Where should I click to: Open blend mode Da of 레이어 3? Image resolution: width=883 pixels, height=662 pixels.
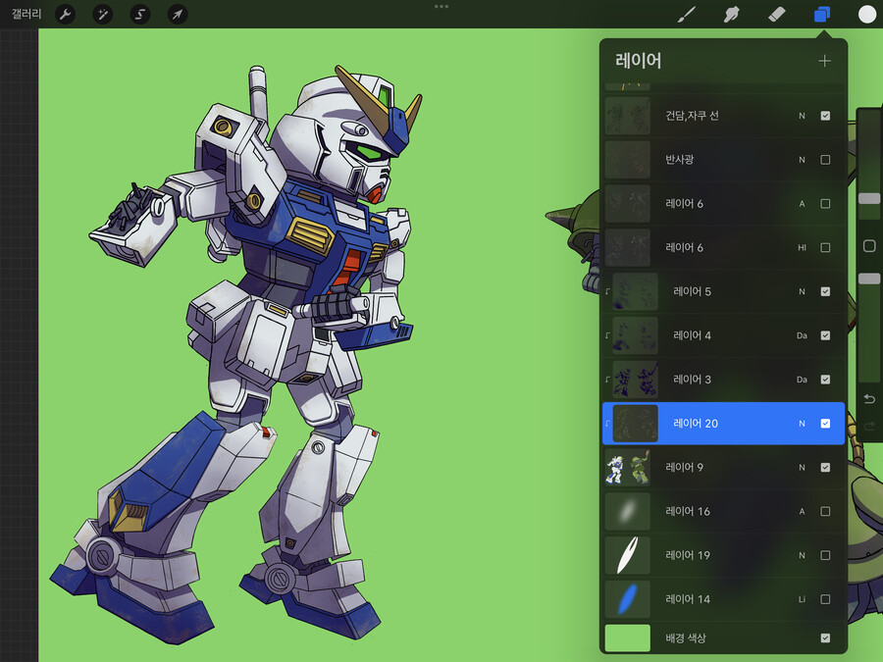click(802, 380)
